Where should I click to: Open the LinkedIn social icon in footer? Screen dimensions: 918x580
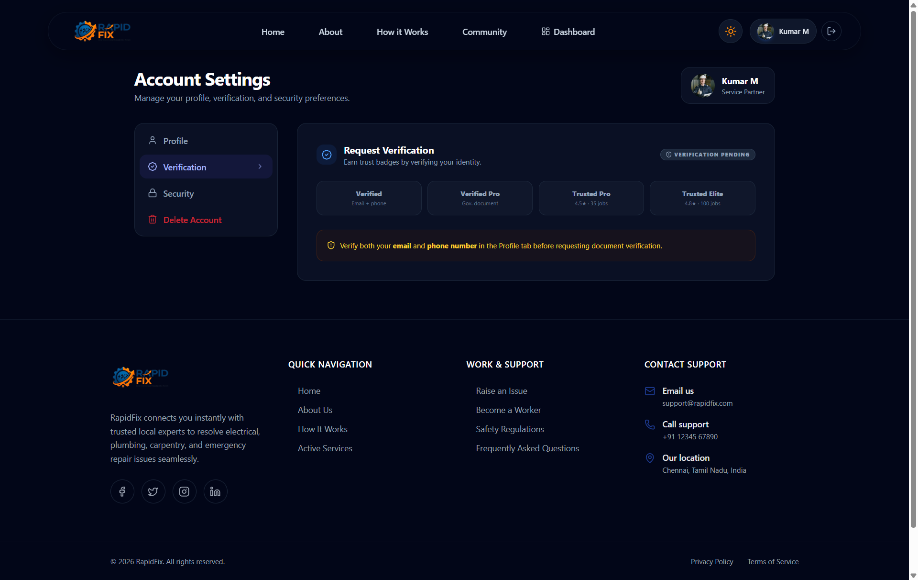pyautogui.click(x=215, y=491)
